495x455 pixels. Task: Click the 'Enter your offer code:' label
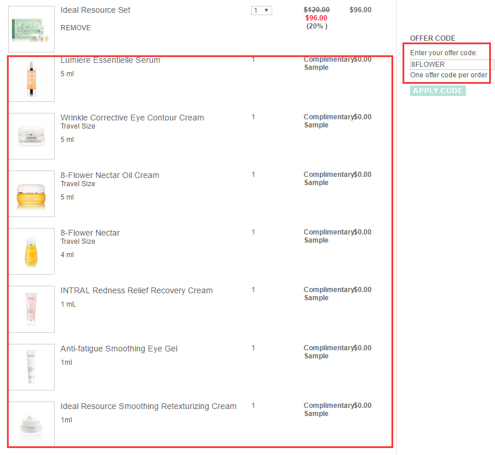pyautogui.click(x=444, y=53)
